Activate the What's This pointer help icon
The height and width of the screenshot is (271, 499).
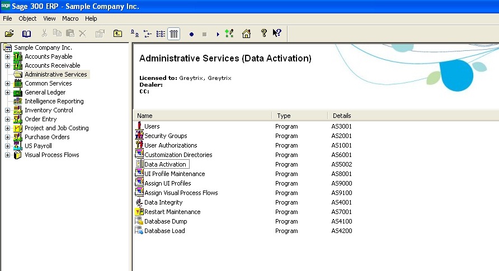277,33
